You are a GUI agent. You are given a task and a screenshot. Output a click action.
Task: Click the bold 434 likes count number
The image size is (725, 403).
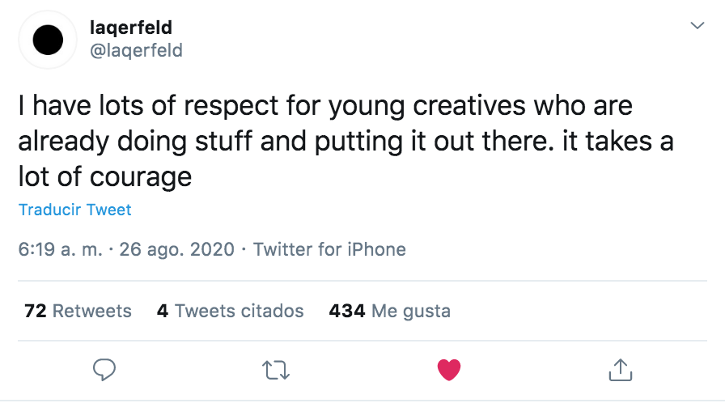pos(347,311)
